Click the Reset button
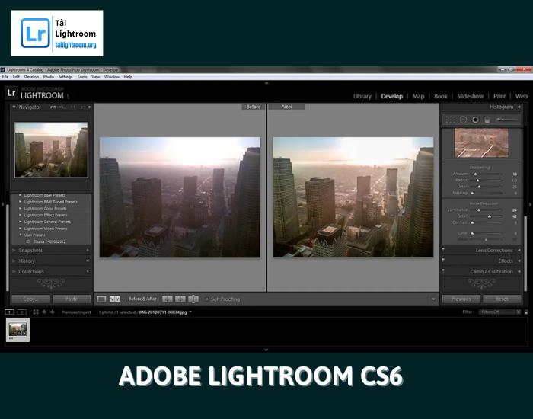This screenshot has width=533, height=419. point(502,299)
